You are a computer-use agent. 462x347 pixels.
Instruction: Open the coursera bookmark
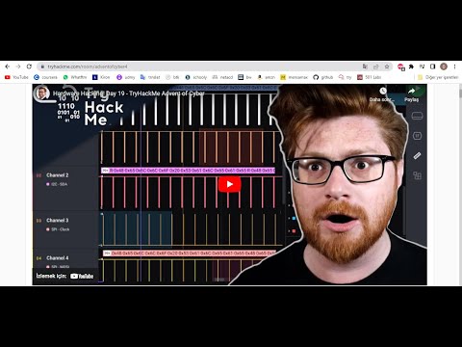coord(45,77)
